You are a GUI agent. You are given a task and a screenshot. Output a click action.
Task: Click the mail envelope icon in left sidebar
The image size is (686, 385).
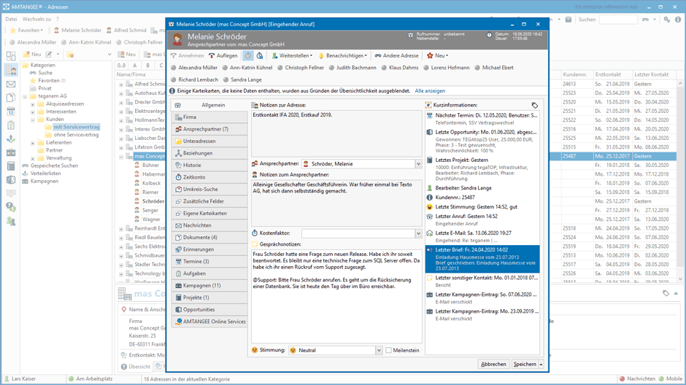(11, 85)
